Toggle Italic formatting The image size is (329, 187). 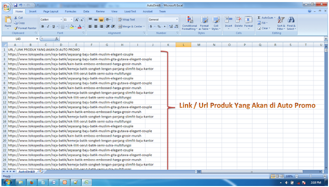pyautogui.click(x=48, y=26)
